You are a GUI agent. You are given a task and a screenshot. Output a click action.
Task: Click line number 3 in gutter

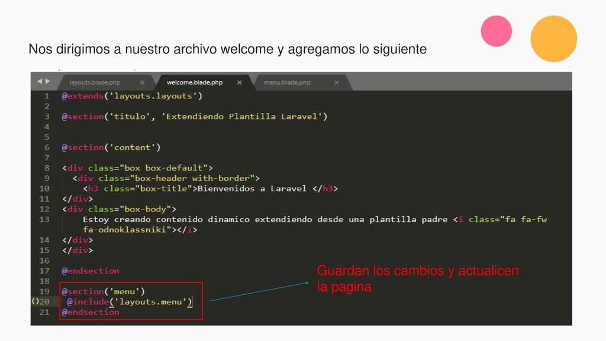click(47, 117)
